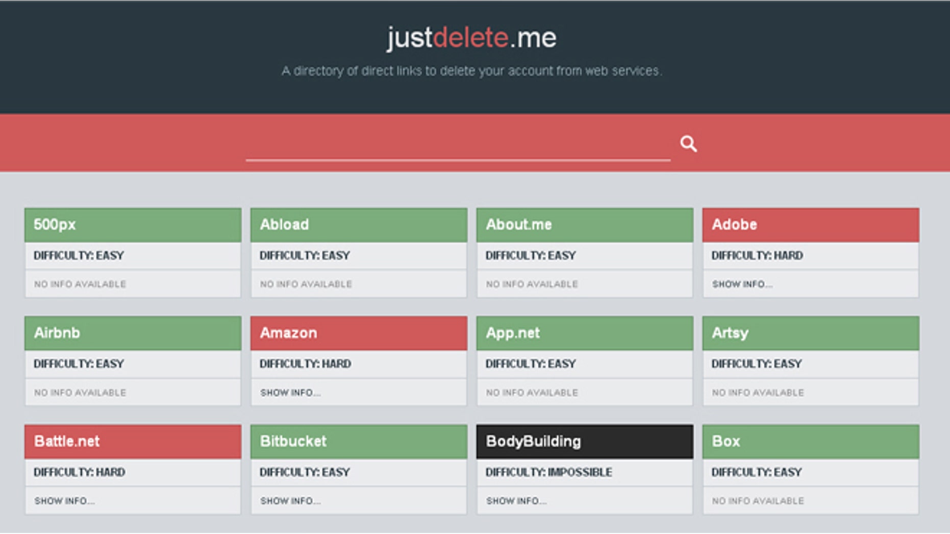Open the App.net deletion link
Screen dimensions: 950x534
(x=585, y=333)
